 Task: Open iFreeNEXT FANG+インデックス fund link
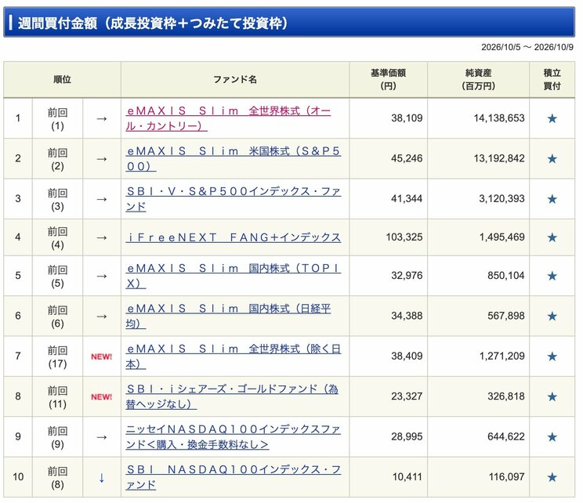coord(234,237)
